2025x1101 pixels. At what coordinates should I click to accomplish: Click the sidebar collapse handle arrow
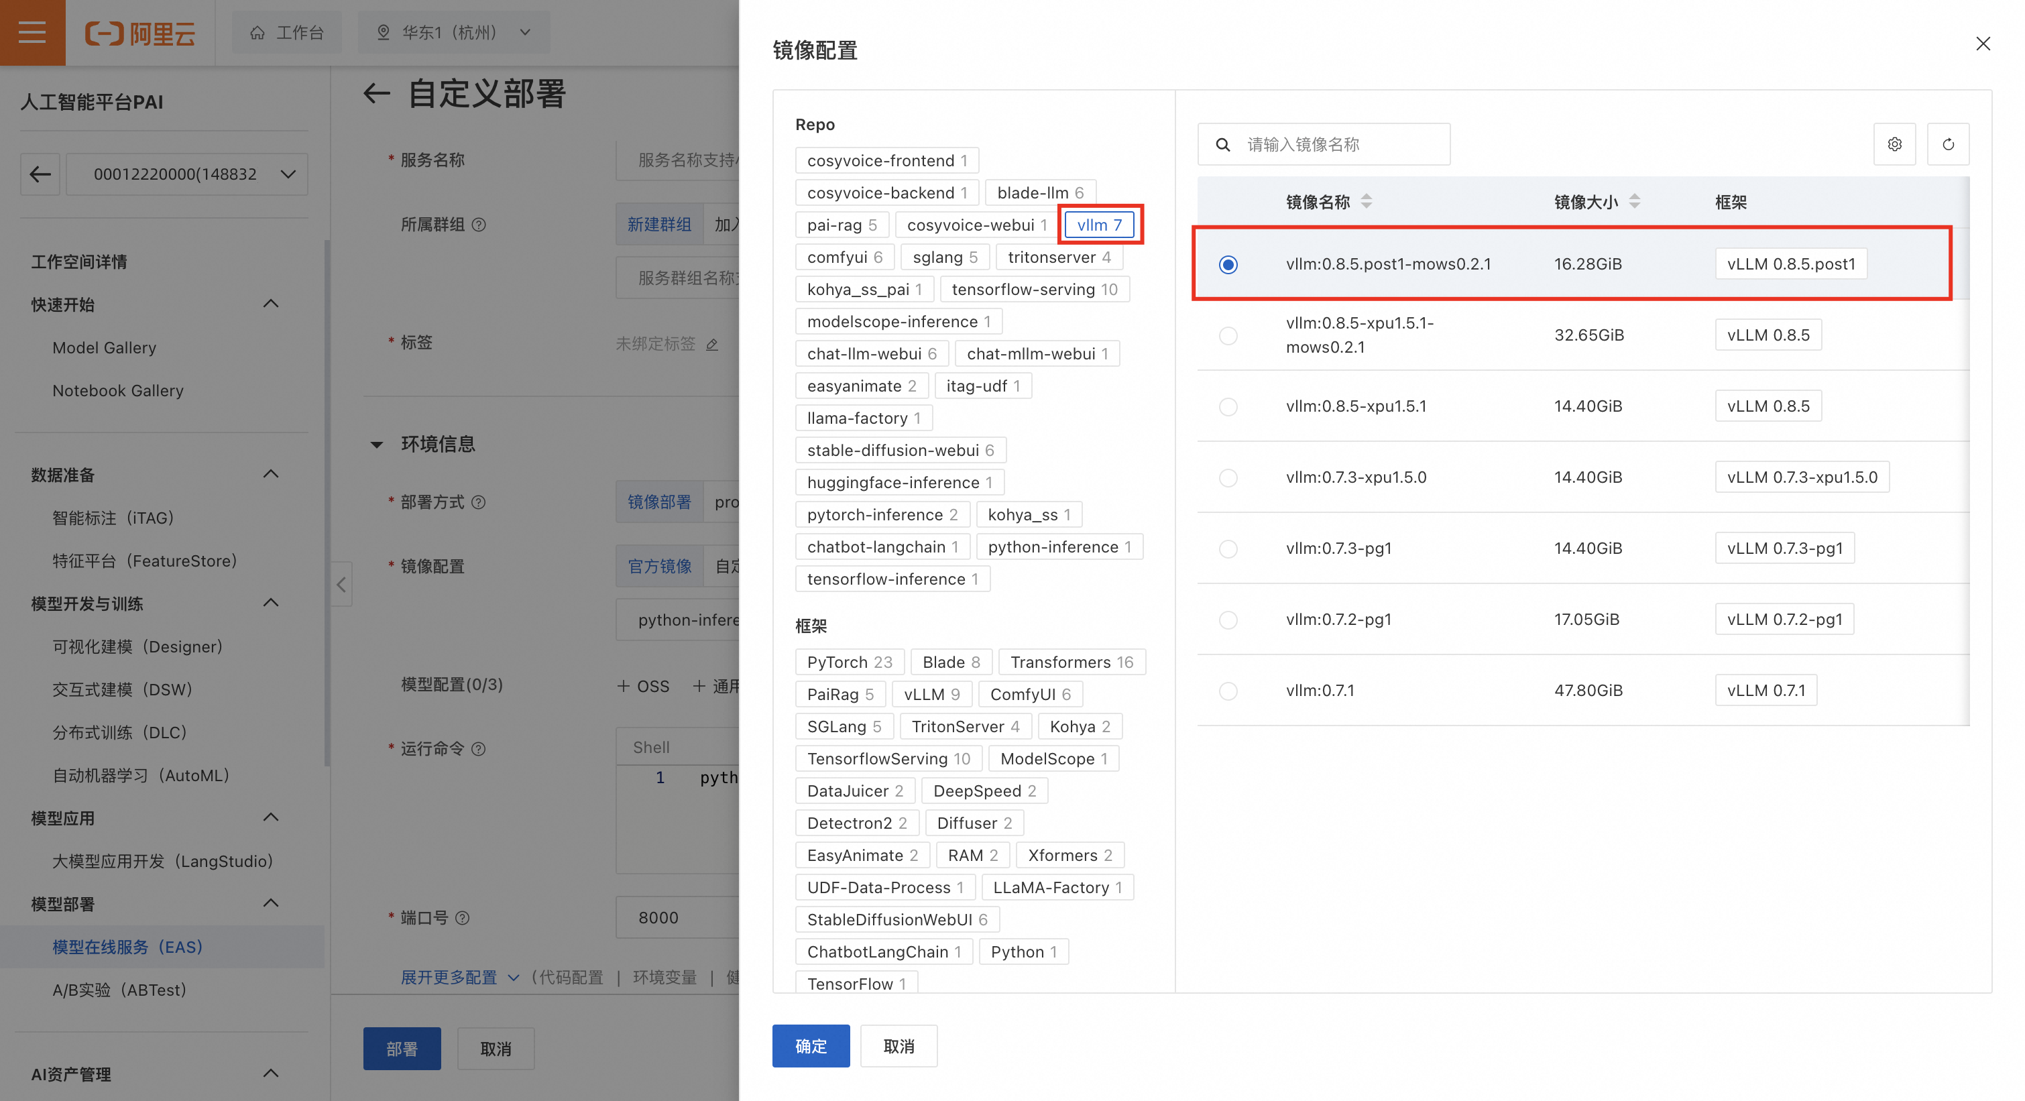pyautogui.click(x=341, y=584)
